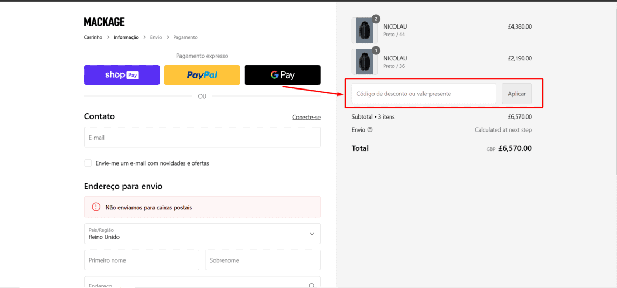Screen dimensions: 617x288
Task: Focus the E-mail input field
Action: 202,138
